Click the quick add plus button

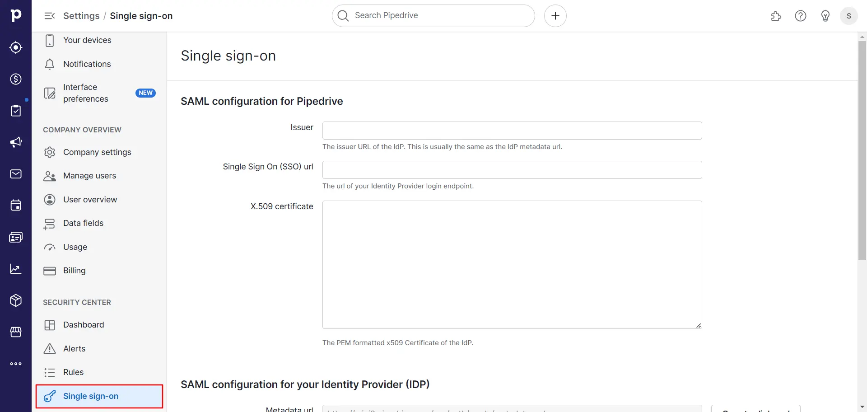tap(555, 16)
